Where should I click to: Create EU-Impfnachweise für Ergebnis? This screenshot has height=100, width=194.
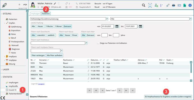pos(168,97)
